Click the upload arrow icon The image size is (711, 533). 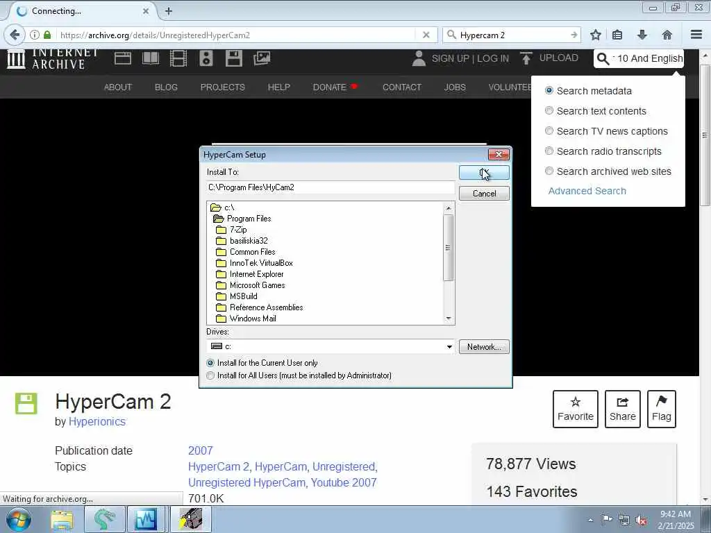[526, 58]
